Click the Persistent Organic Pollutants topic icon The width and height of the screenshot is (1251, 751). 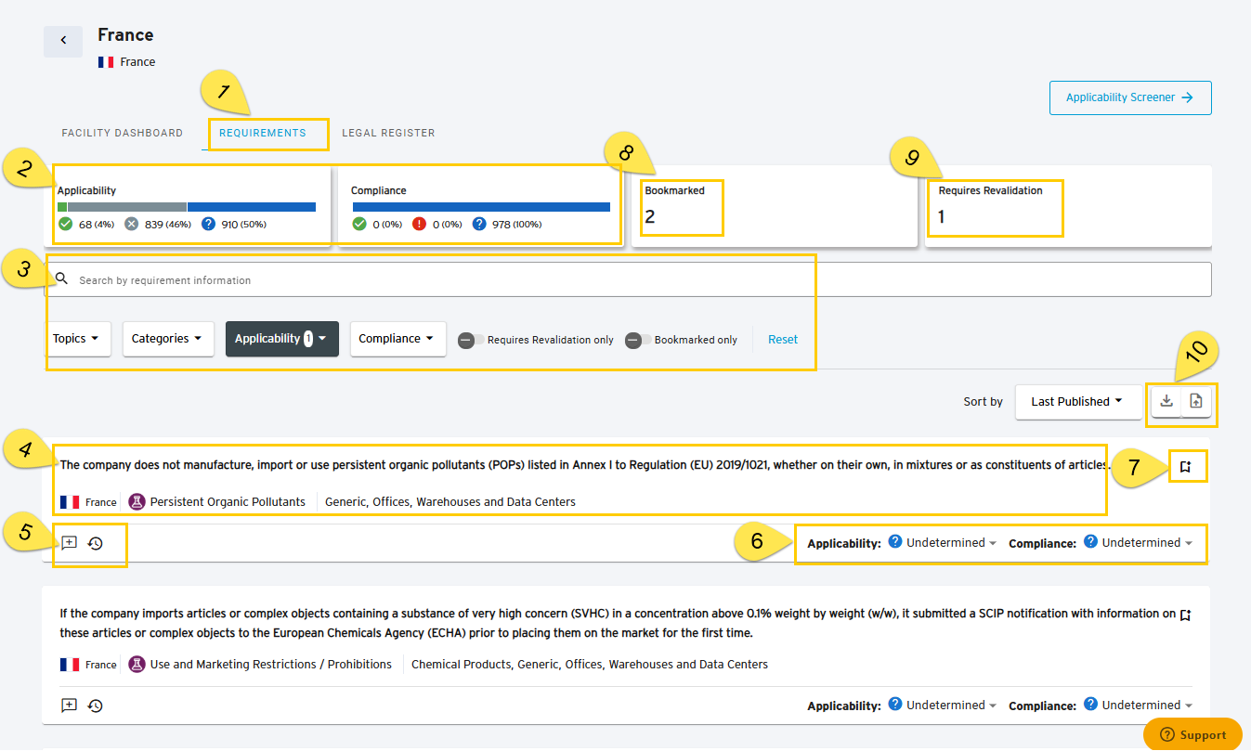137,501
